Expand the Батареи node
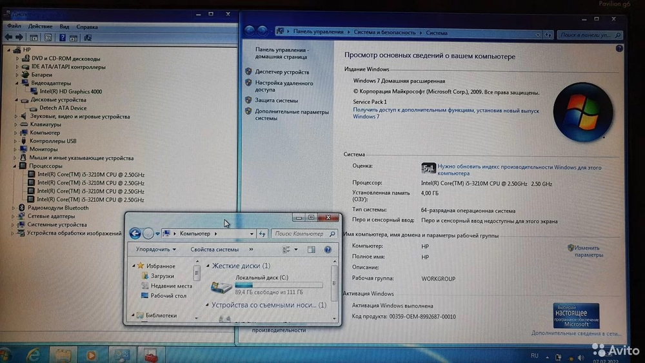 [17, 75]
